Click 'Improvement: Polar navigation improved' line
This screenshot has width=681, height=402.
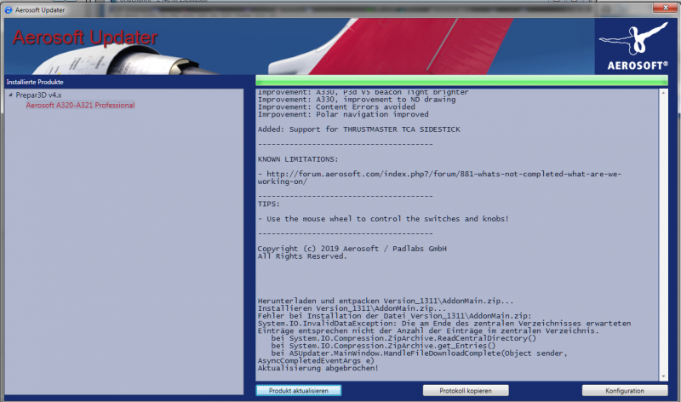(x=343, y=114)
